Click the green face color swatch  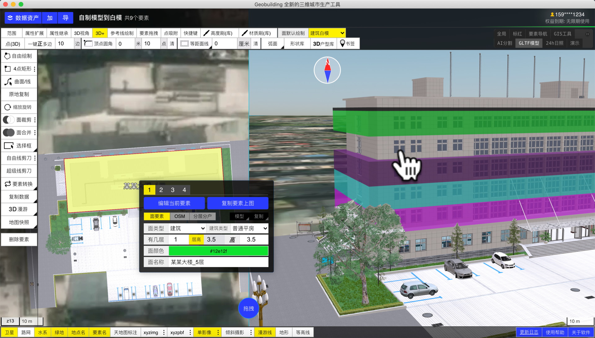click(218, 251)
